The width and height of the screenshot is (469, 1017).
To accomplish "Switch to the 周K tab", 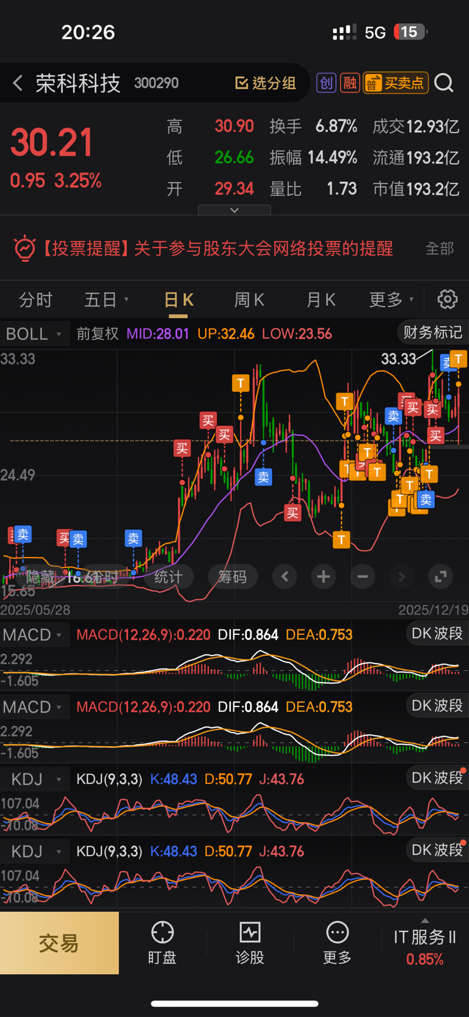I will (249, 300).
